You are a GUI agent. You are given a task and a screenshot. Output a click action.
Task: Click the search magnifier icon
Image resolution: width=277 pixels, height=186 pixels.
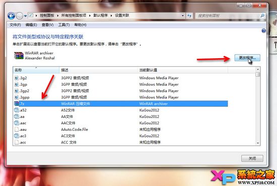262,16
